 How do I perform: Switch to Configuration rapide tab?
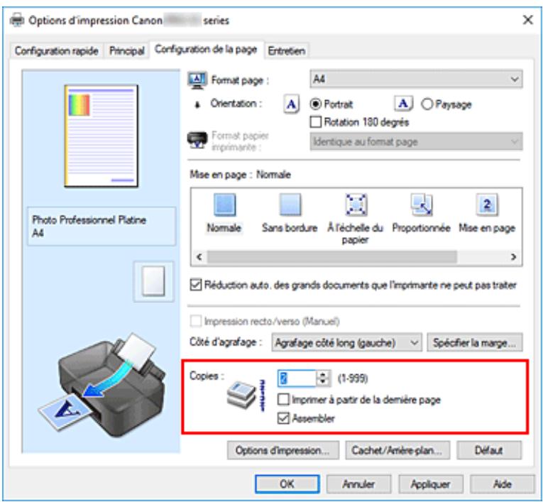click(x=57, y=51)
